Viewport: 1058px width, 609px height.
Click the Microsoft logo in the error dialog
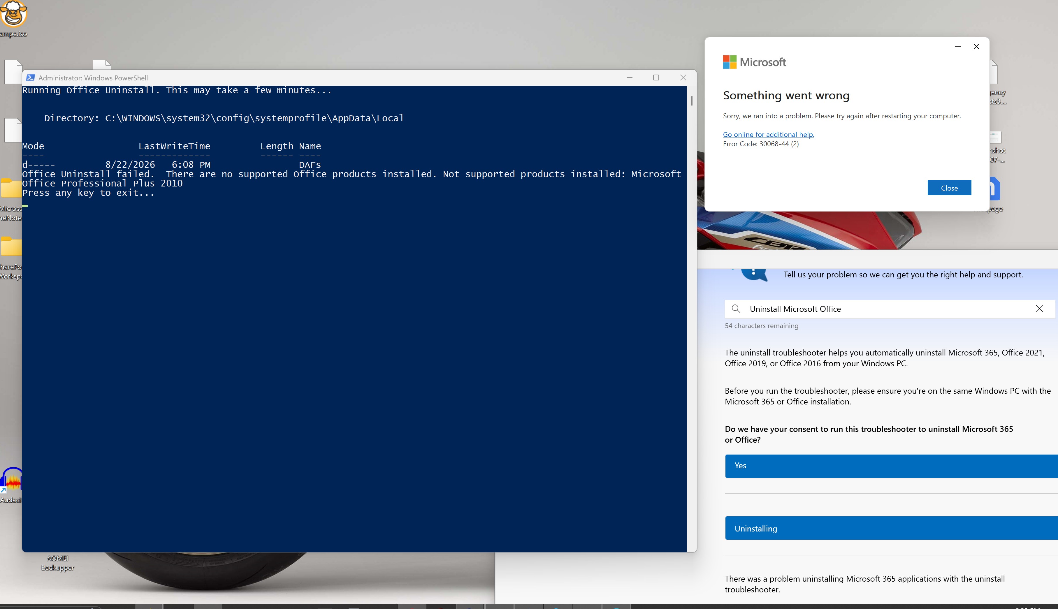[754, 62]
